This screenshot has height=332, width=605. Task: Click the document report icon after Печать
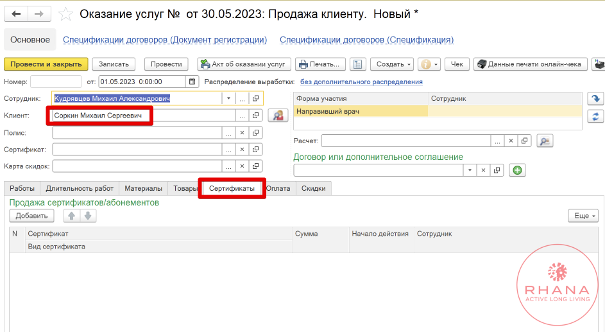[x=358, y=64]
